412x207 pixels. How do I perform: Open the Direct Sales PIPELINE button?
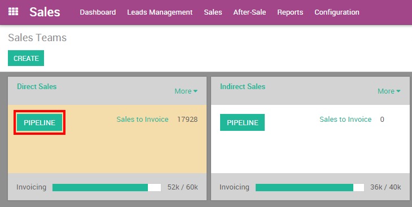(x=40, y=122)
